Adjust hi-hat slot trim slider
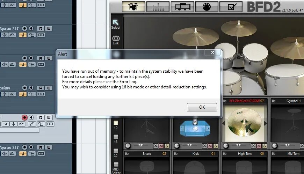This screenshot has height=174, width=304. click(x=141, y=145)
